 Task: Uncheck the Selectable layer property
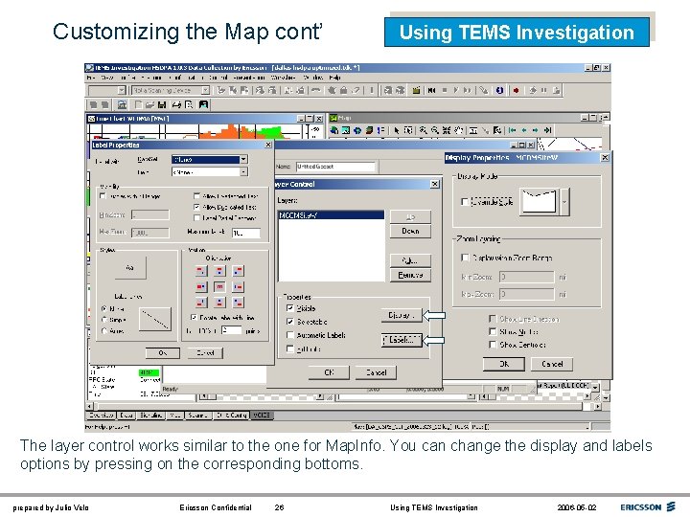pyautogui.click(x=290, y=322)
